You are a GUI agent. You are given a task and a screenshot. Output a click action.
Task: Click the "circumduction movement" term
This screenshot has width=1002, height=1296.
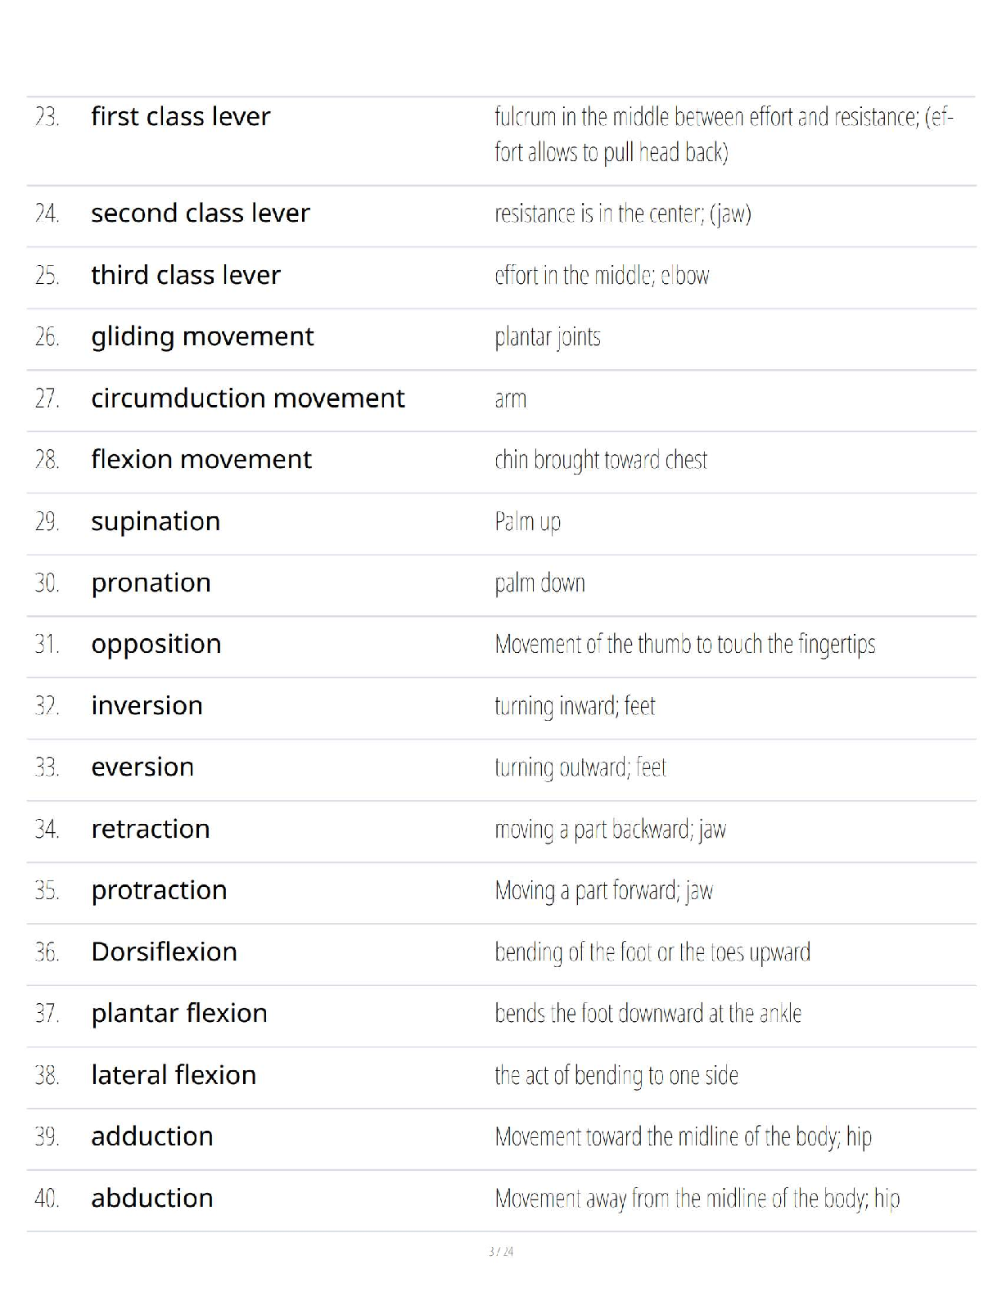(x=247, y=398)
